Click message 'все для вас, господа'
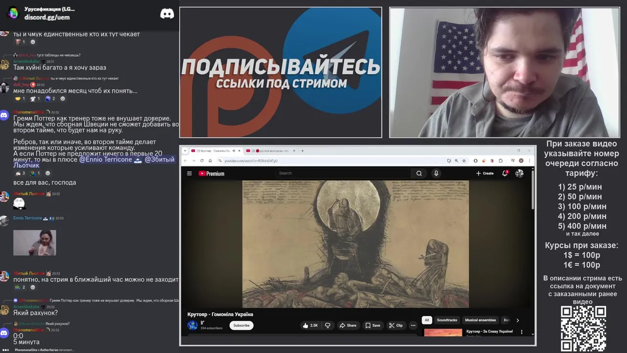 (45, 182)
